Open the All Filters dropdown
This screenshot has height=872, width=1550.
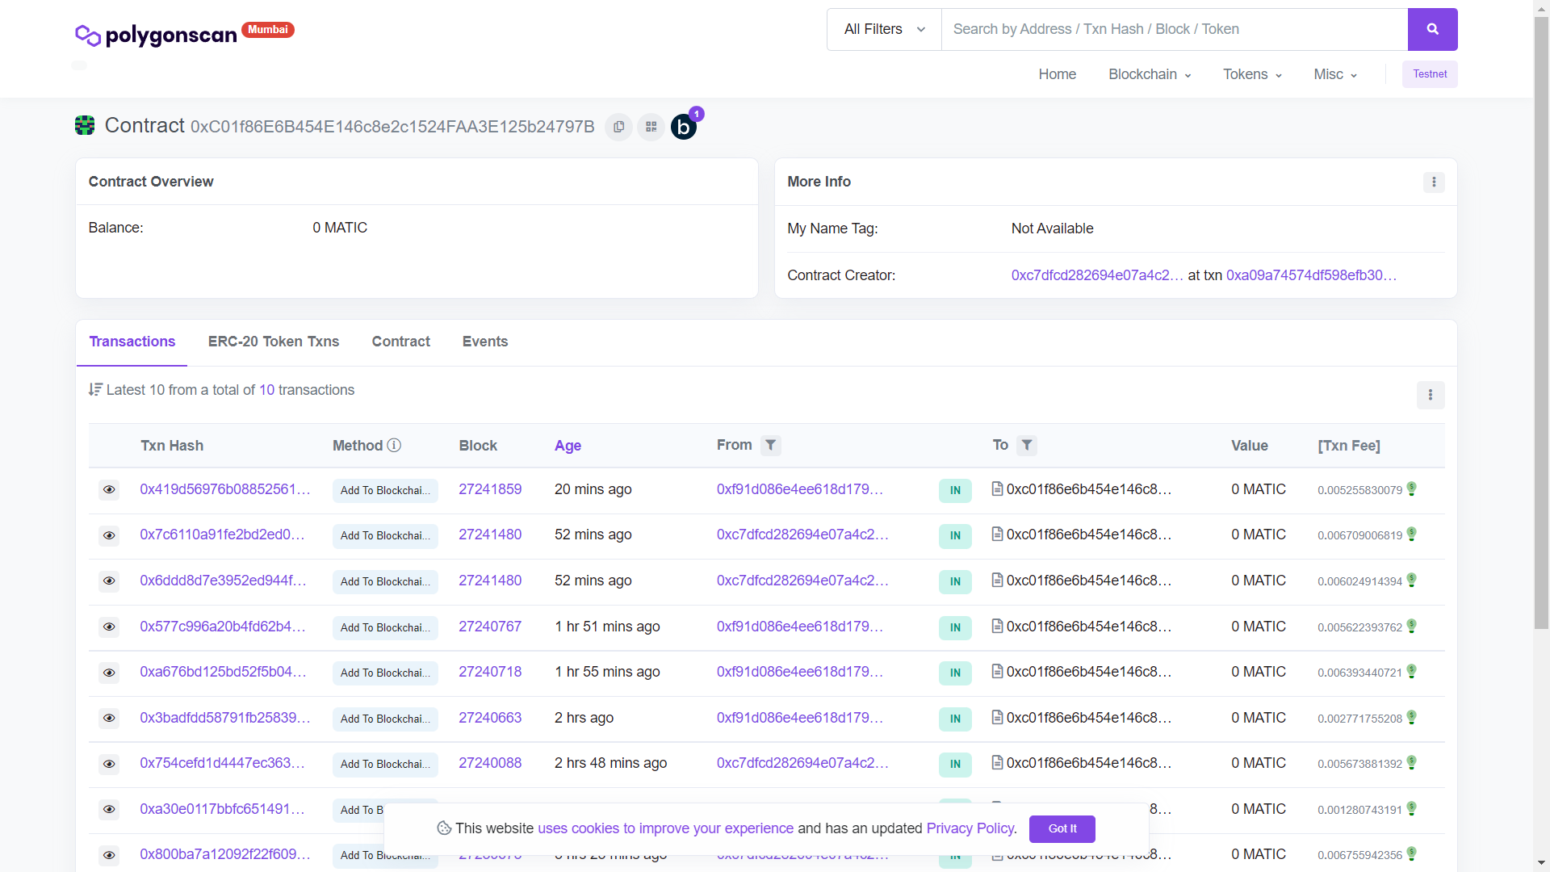(x=884, y=29)
